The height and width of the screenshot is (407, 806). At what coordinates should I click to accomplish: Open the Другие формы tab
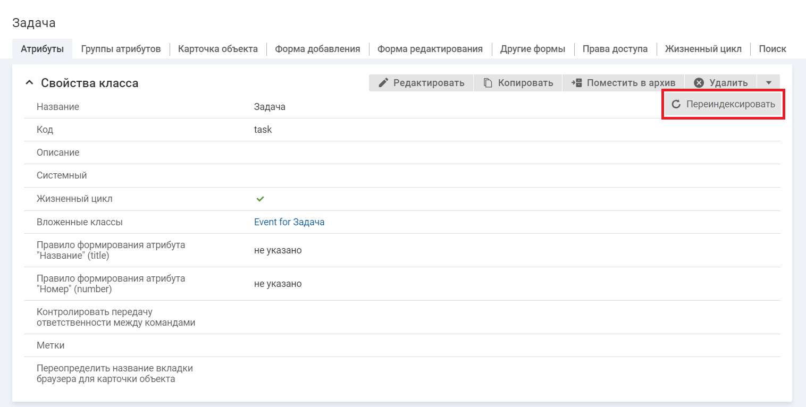(x=532, y=49)
